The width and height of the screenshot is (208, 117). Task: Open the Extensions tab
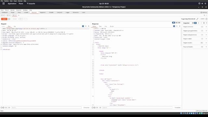click(x=76, y=12)
